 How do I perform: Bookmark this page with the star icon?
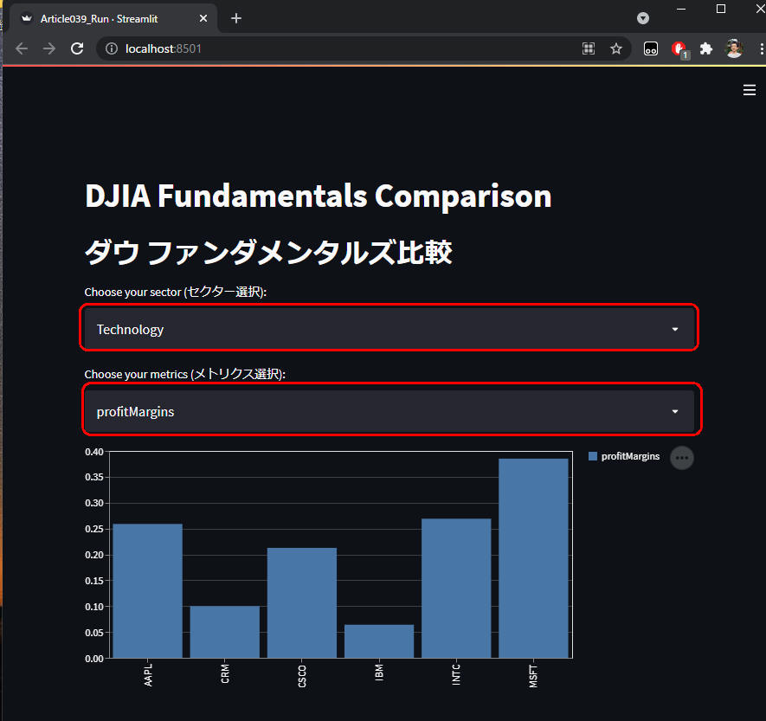[616, 48]
